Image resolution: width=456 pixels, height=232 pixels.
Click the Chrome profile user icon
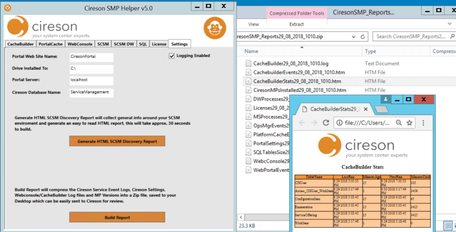point(386,99)
